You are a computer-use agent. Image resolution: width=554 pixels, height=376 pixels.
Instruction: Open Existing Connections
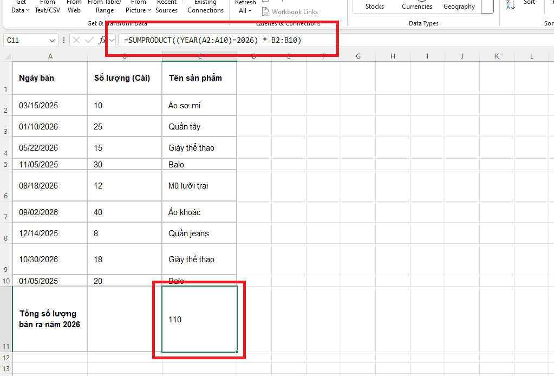tap(206, 7)
